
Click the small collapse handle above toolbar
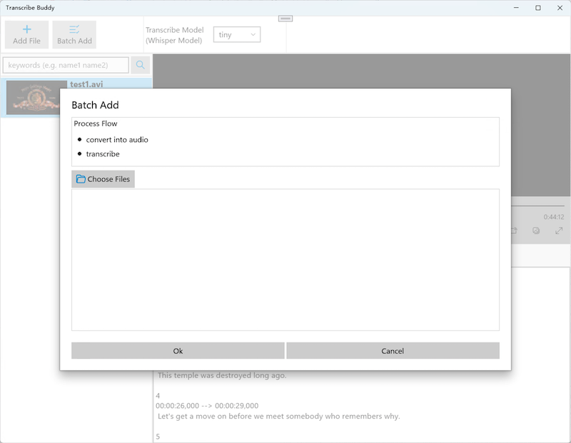coord(285,19)
